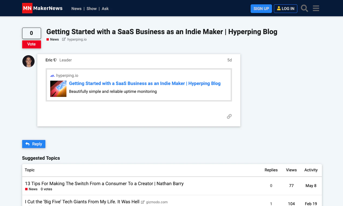Click the 104 views value
Screen dimensions: 343x206
point(291,204)
